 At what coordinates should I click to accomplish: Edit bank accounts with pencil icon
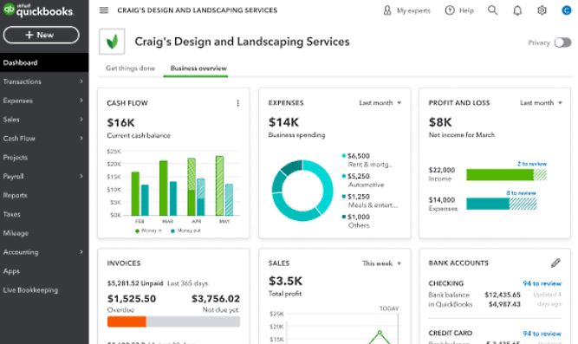click(555, 263)
